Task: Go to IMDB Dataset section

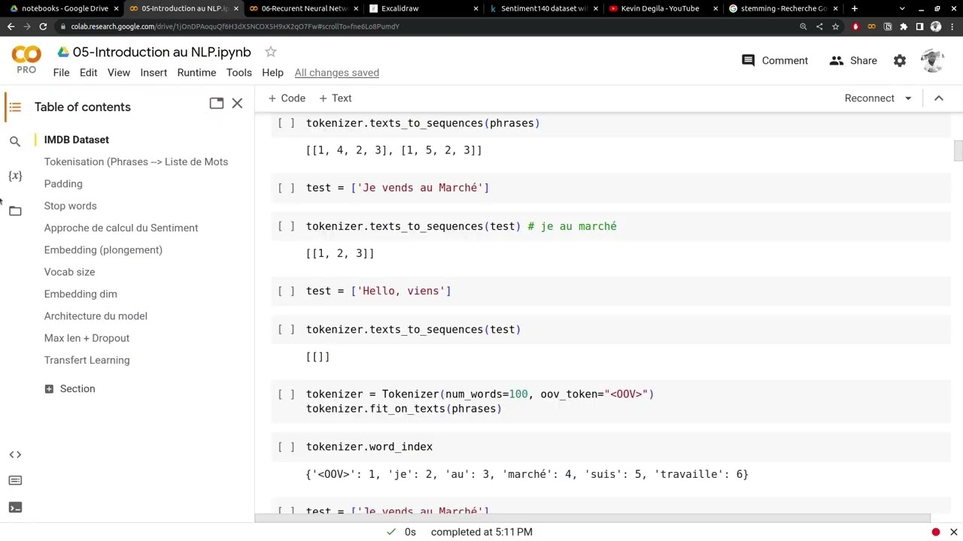Action: (x=76, y=140)
